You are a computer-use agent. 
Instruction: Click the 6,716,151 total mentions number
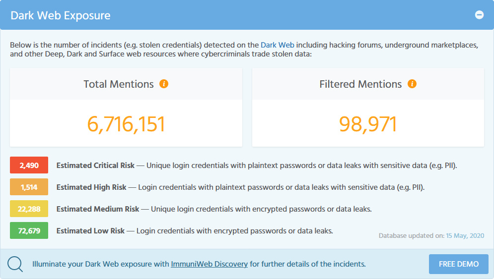click(126, 123)
